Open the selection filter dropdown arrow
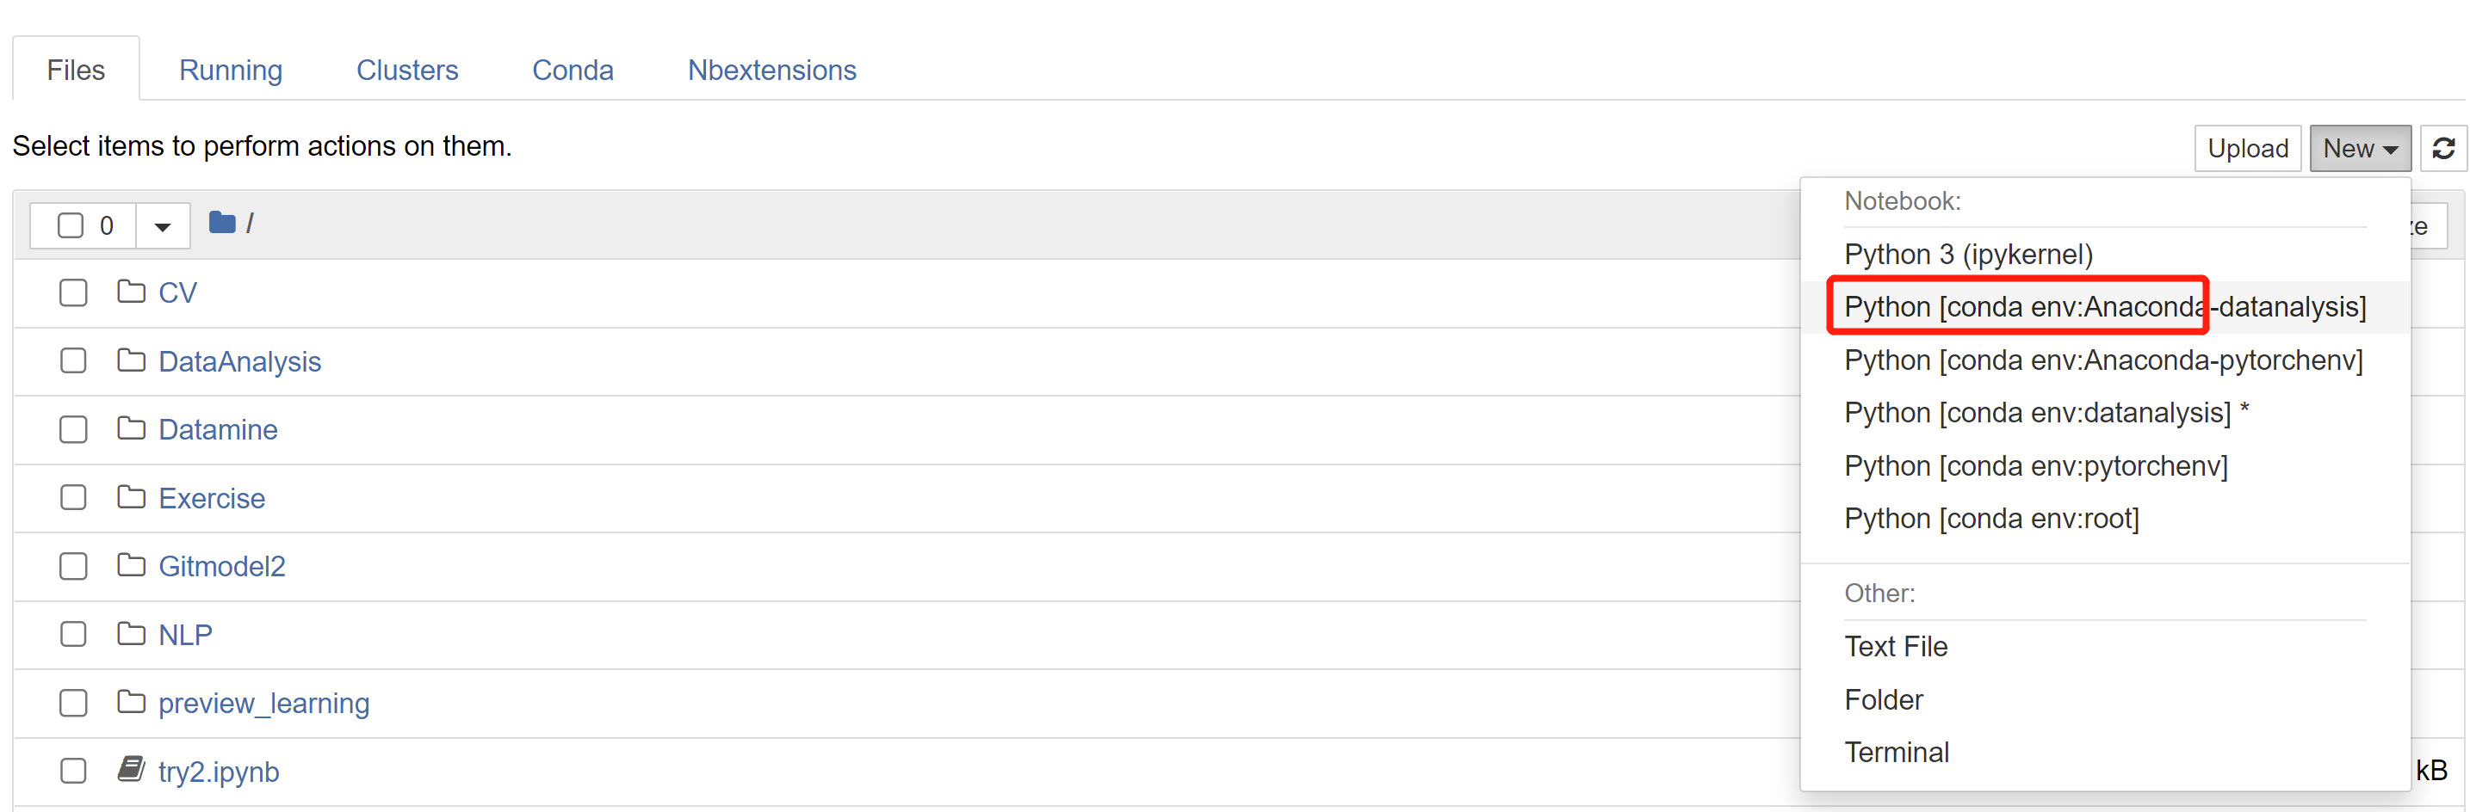 click(x=162, y=226)
